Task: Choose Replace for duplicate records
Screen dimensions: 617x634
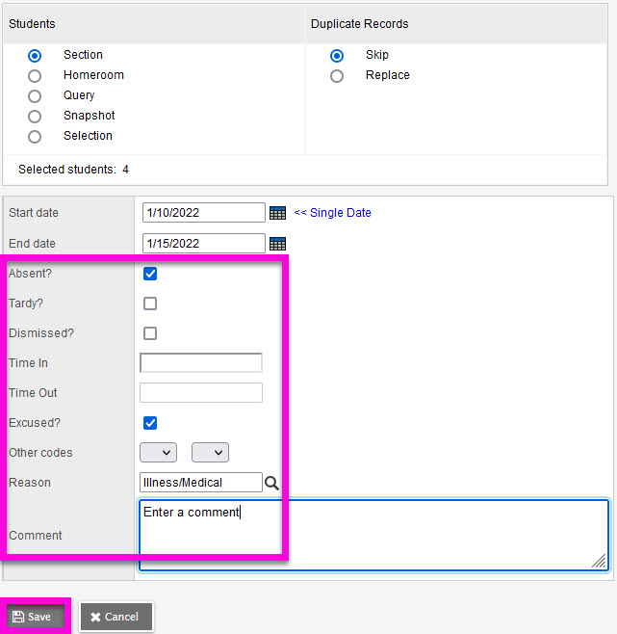Action: [x=337, y=76]
